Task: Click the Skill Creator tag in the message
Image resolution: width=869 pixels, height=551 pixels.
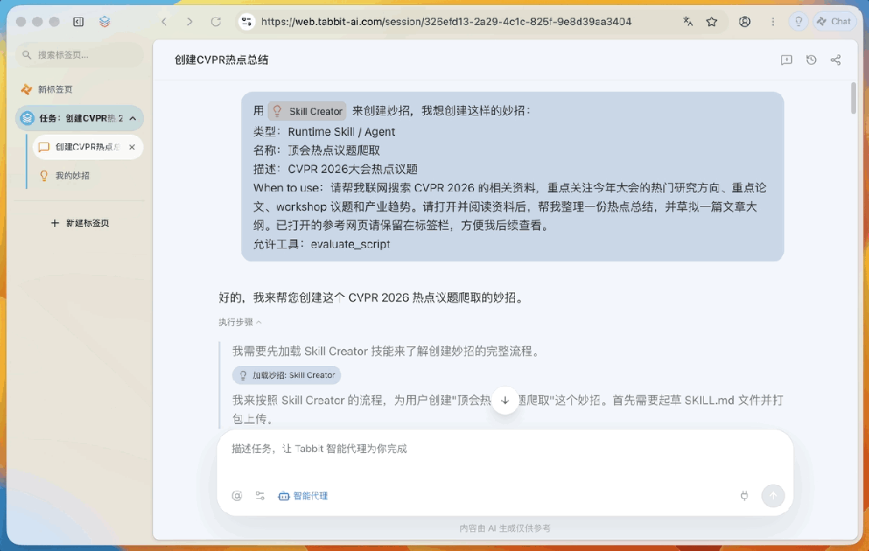Action: click(307, 111)
